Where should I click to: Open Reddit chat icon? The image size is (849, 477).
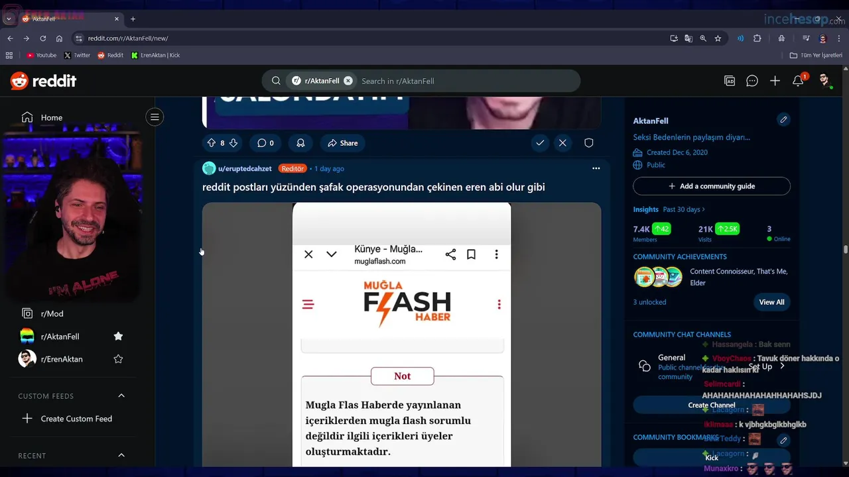pos(752,81)
